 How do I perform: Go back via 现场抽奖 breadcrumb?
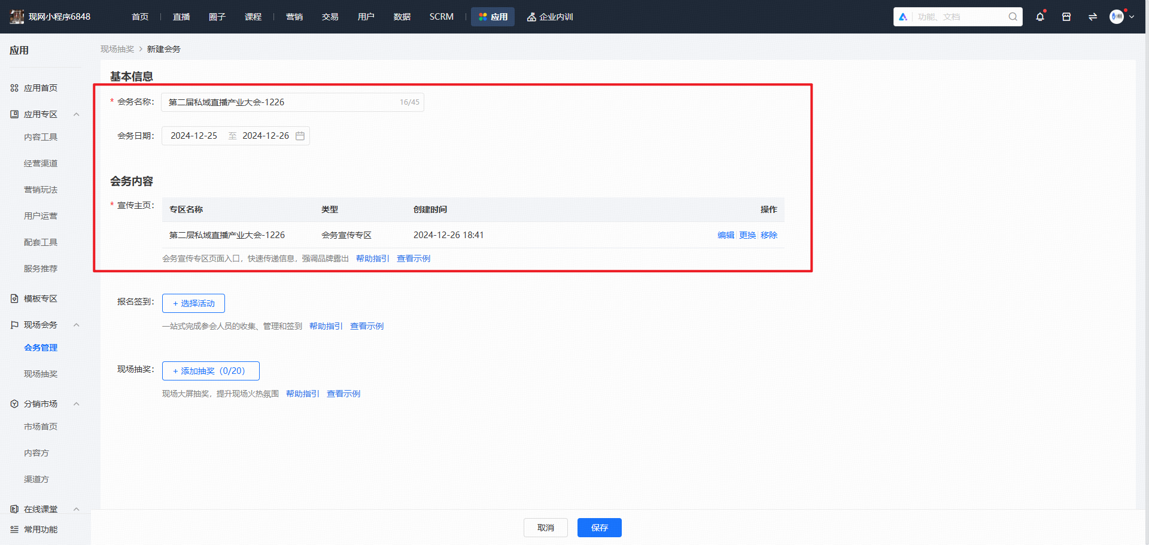click(117, 49)
